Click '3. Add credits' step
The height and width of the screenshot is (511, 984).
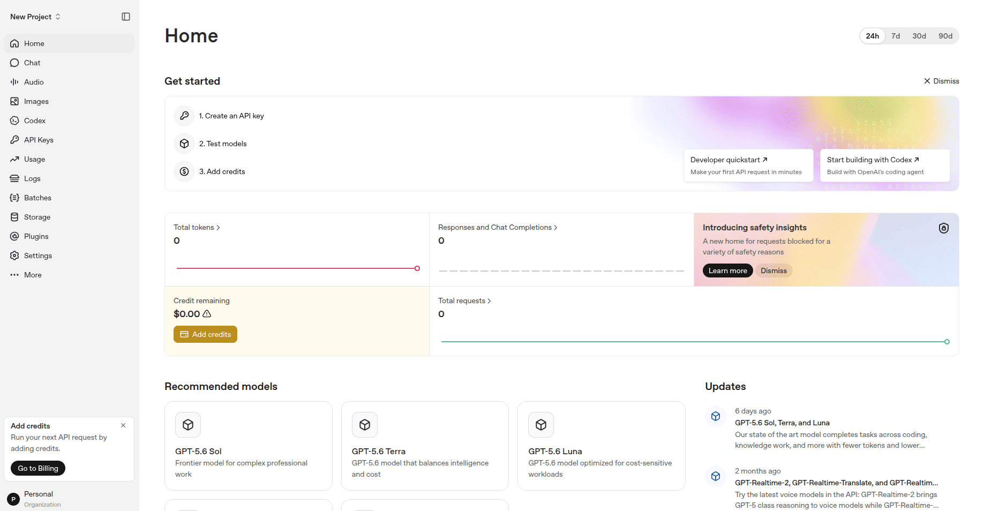coord(222,171)
